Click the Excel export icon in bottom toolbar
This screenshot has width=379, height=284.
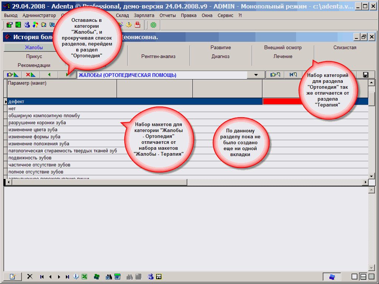tap(84, 277)
